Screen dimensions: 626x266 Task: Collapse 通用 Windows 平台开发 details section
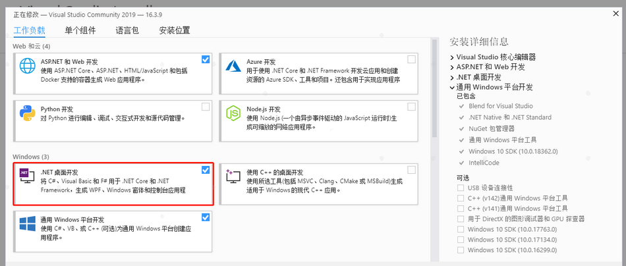tap(452, 88)
